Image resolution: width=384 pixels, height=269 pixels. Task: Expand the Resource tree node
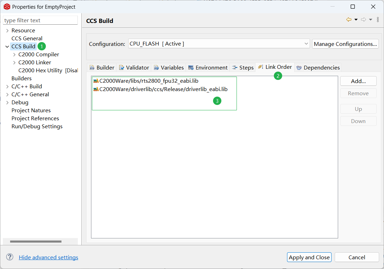tap(7, 31)
